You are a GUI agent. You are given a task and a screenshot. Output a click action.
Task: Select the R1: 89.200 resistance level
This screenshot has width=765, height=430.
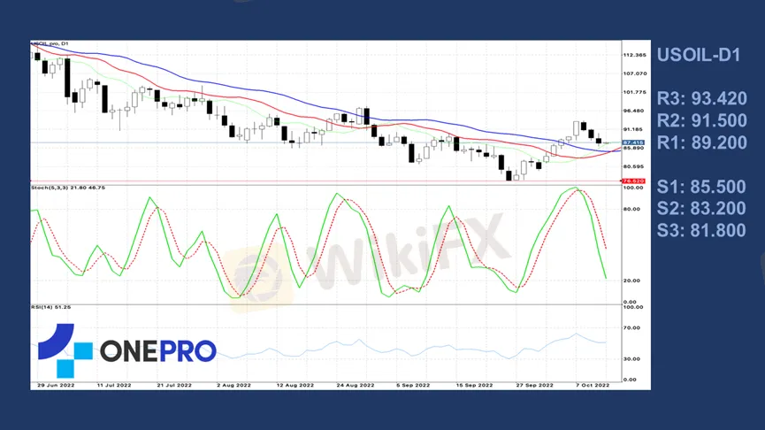[x=701, y=142]
